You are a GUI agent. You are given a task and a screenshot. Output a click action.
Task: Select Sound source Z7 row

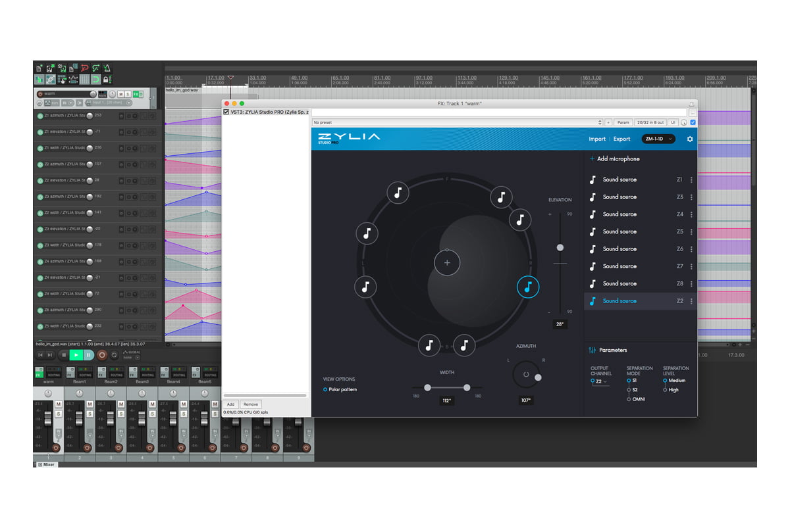[x=640, y=266]
